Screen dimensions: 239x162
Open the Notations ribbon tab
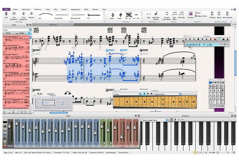point(38,9)
